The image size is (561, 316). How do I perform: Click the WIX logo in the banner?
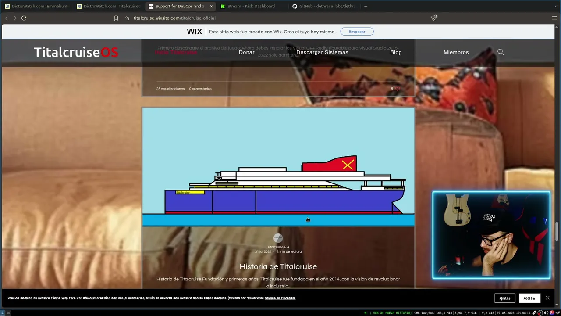click(195, 32)
